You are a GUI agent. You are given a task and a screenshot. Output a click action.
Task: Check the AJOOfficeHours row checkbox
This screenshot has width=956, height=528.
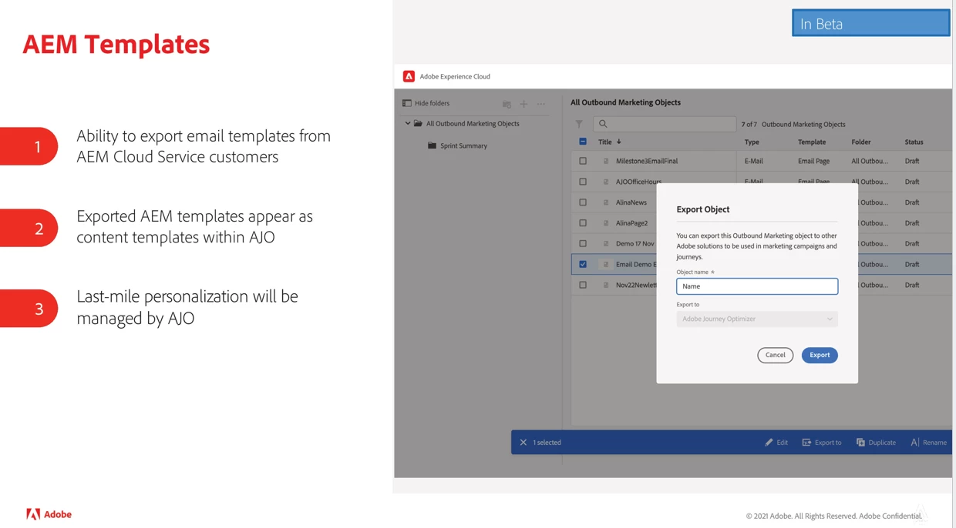pos(583,182)
